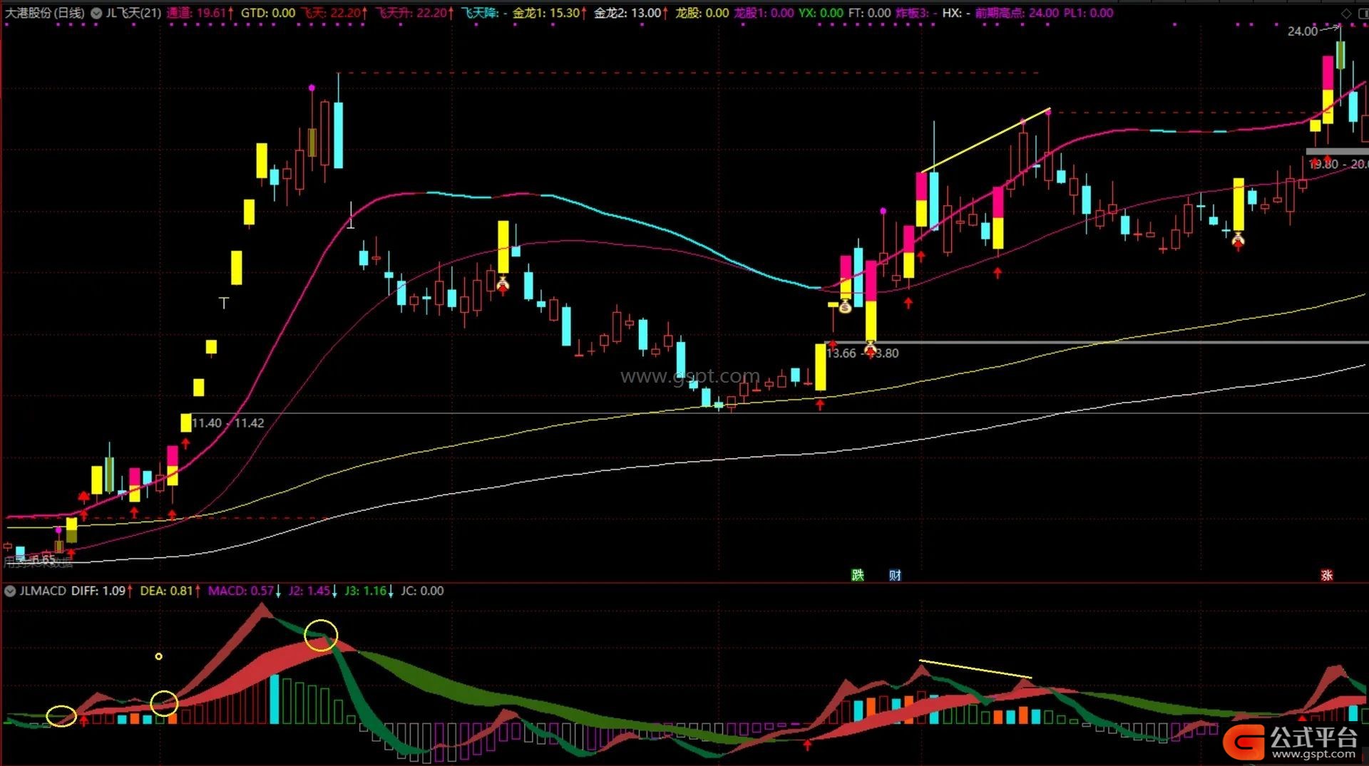
Task: Click the GTD: 0.00 value
Action: click(x=268, y=13)
